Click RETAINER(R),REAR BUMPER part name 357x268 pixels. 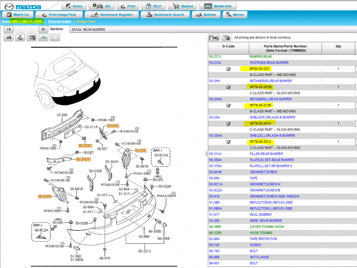click(x=271, y=81)
